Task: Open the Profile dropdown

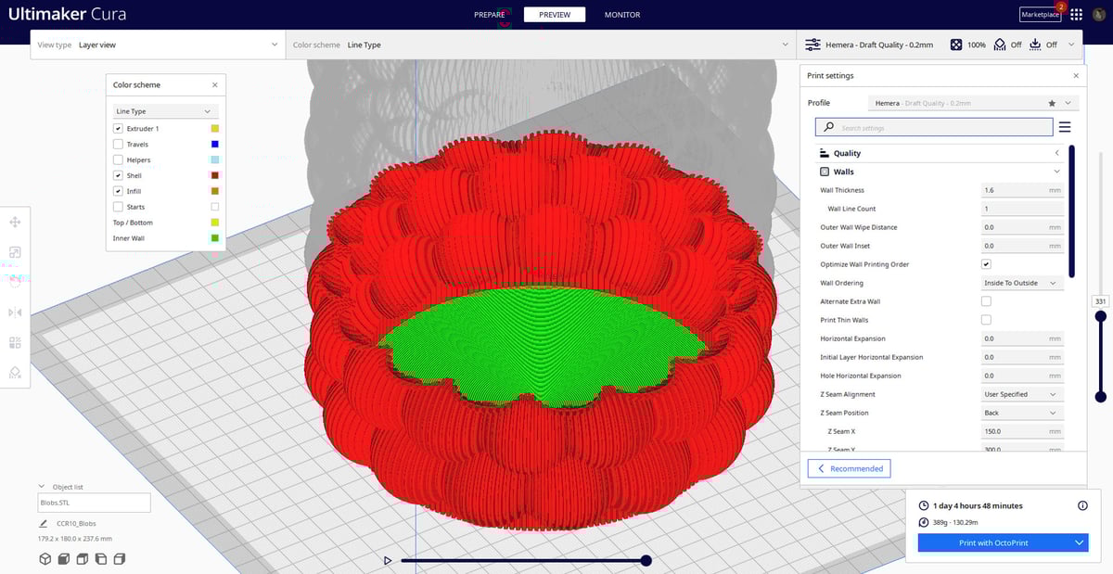Action: pos(974,103)
